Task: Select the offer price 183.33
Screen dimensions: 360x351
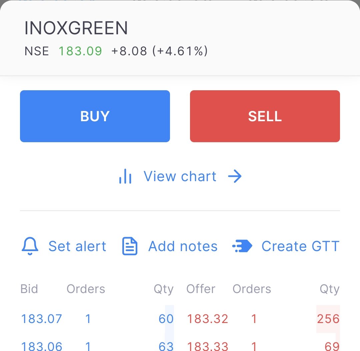Action: pos(208,346)
